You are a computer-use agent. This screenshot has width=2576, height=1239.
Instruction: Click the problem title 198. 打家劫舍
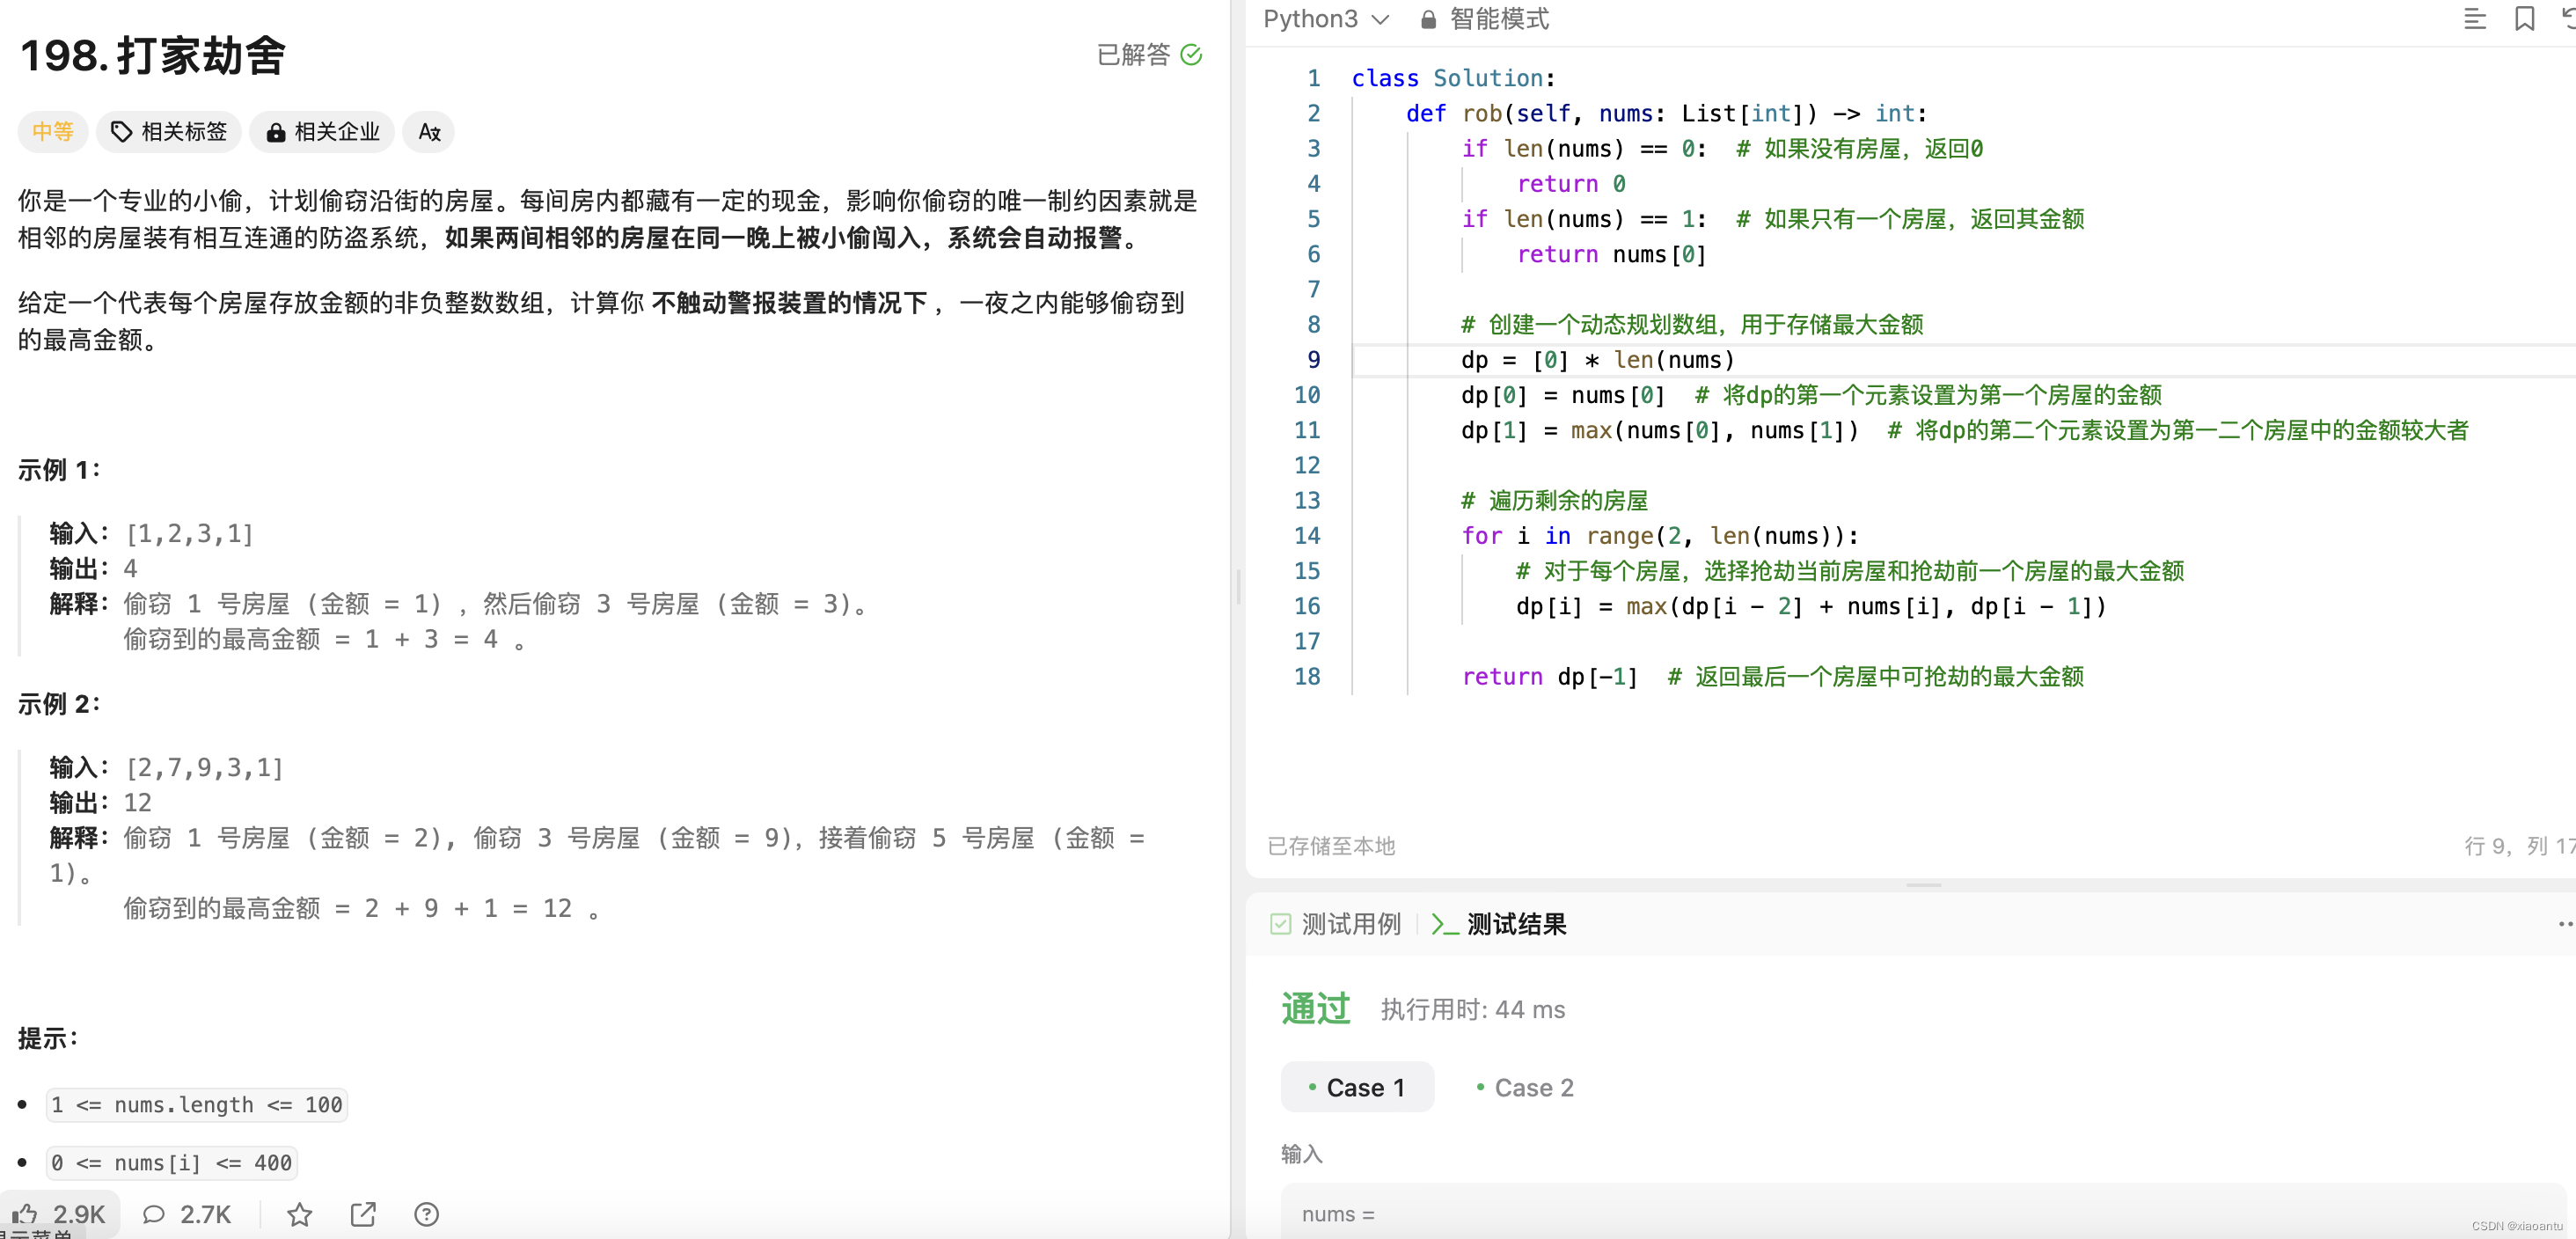(x=153, y=55)
